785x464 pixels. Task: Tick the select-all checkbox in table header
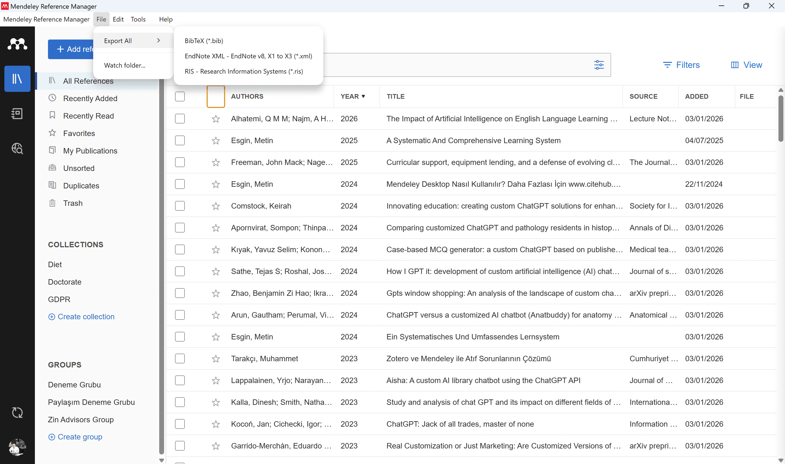(180, 96)
